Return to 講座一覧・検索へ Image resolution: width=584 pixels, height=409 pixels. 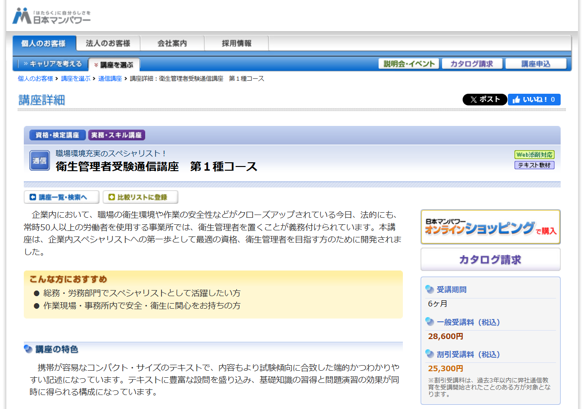[x=62, y=197]
